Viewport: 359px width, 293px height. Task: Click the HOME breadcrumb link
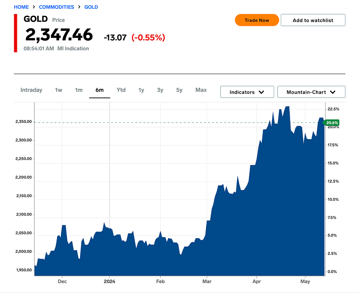pos(21,7)
